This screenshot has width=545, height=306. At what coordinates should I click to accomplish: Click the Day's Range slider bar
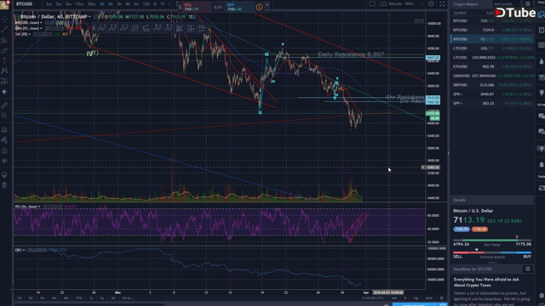pos(492,240)
